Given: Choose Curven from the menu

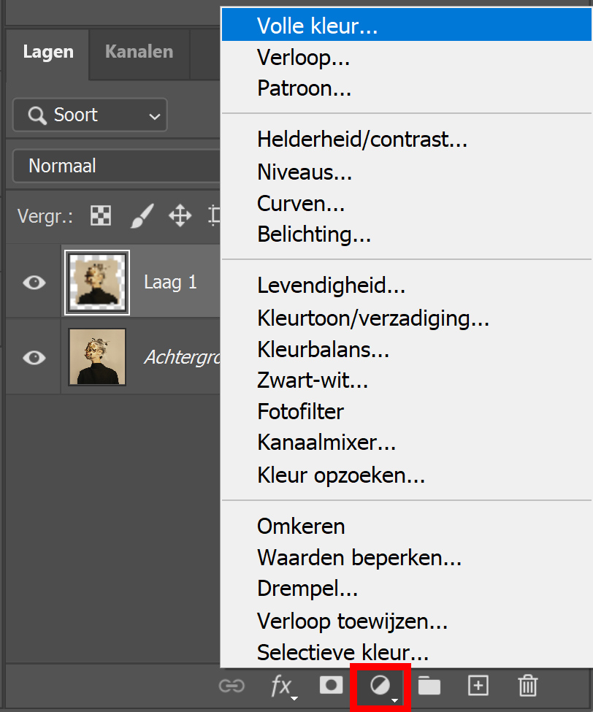Looking at the screenshot, I should 300,204.
